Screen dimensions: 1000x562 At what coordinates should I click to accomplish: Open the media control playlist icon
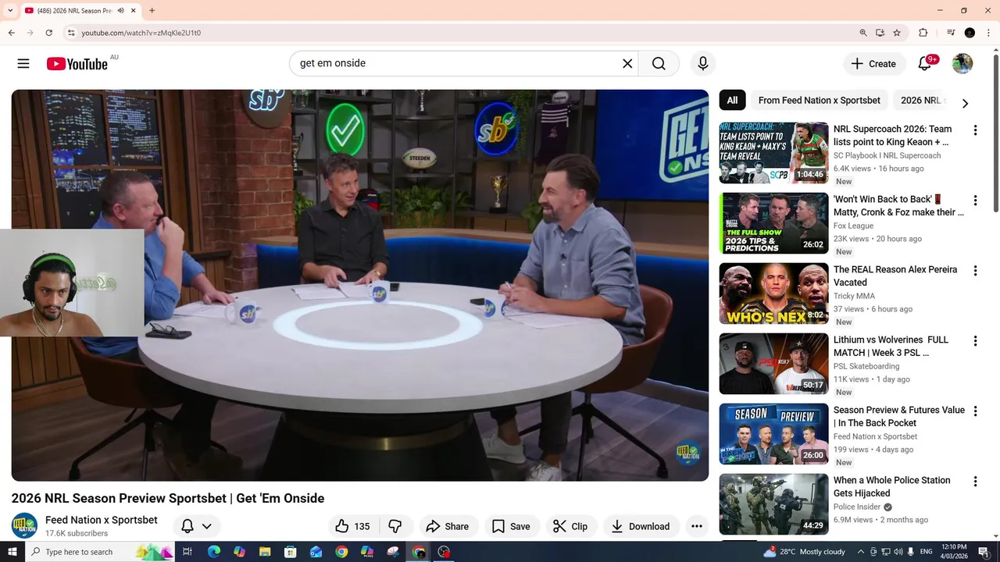coord(951,33)
